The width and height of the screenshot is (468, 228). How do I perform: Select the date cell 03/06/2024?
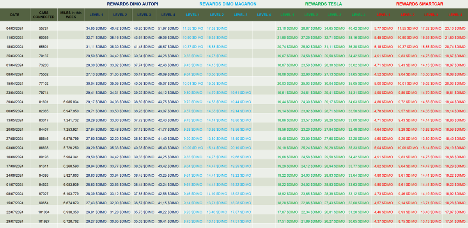pos(14,148)
